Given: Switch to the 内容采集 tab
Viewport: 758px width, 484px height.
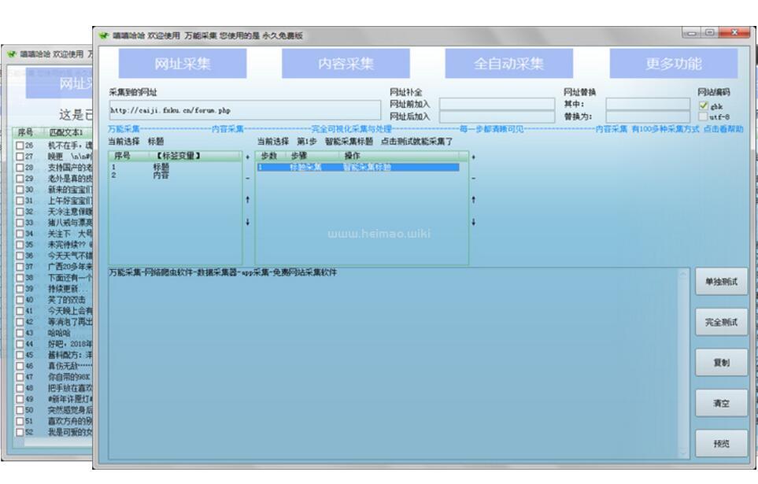Looking at the screenshot, I should pyautogui.click(x=346, y=64).
